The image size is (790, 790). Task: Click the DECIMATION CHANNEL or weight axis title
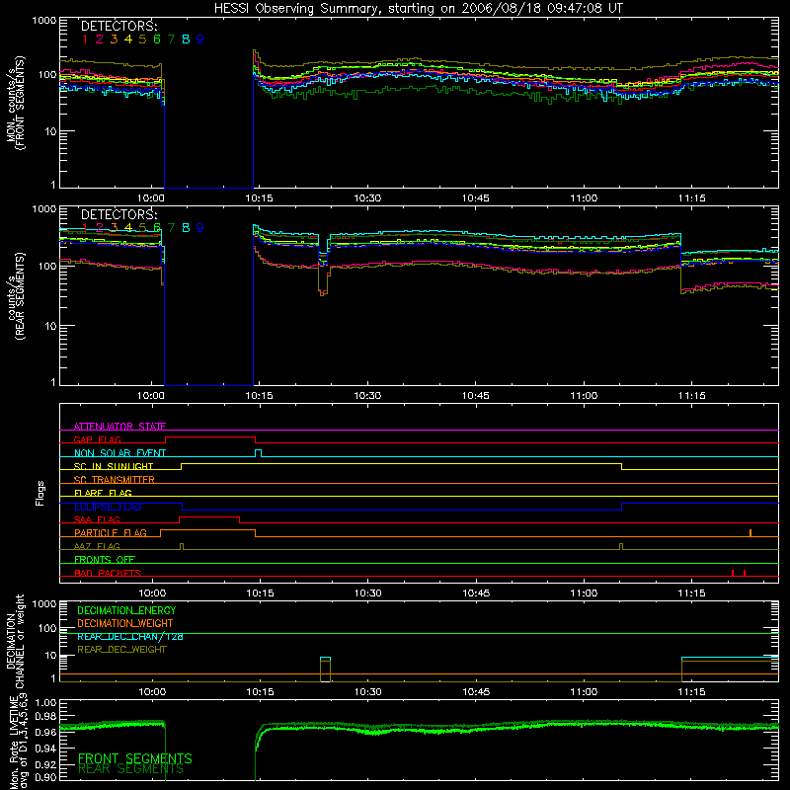pyautogui.click(x=15, y=641)
